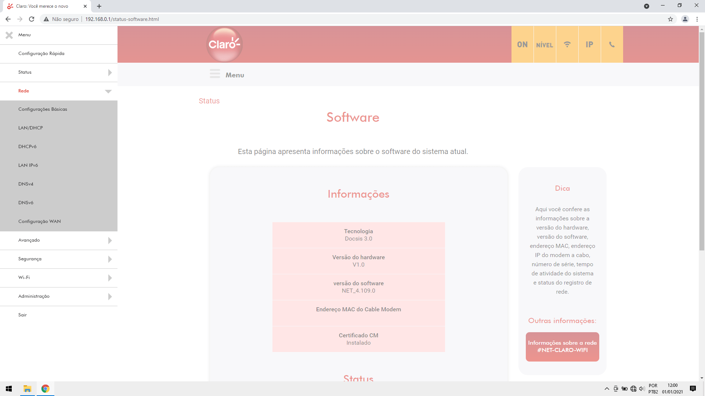Close the Claro browser tab
The image size is (705, 396).
tap(85, 6)
